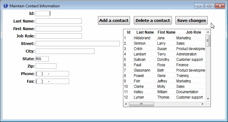Select the Hildebrand row in the contacts table
This screenshot has height=122, width=228.
(165, 38)
